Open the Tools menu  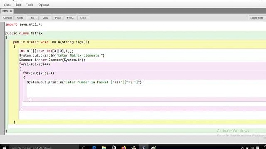pos(30,5)
